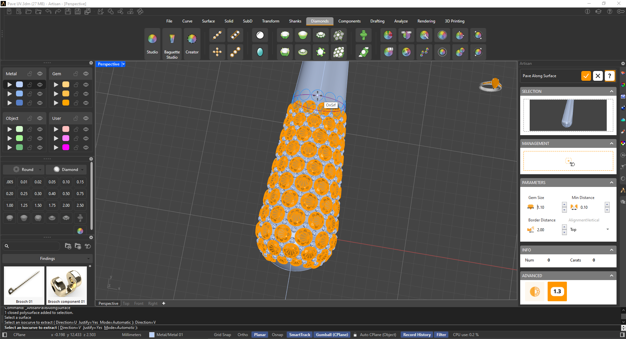The height and width of the screenshot is (339, 626).
Task: Open the Artisan panel settings gear
Action: tap(623, 64)
